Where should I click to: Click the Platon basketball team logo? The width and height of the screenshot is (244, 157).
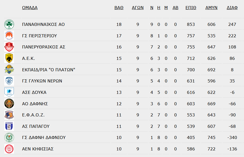9,69
